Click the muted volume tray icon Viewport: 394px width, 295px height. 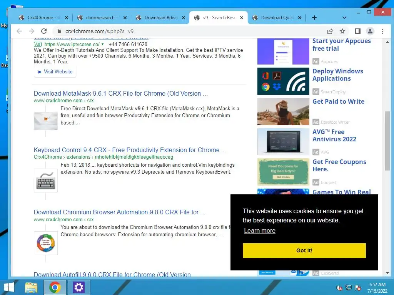coord(339,288)
